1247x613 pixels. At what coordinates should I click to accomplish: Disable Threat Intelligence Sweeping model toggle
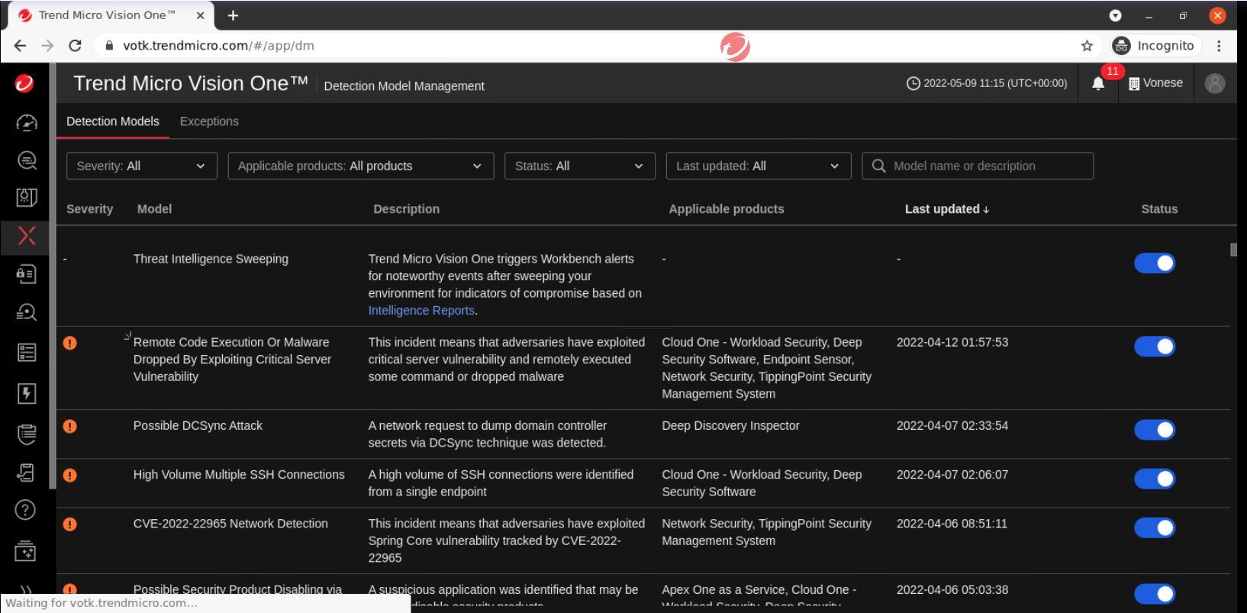(x=1154, y=263)
